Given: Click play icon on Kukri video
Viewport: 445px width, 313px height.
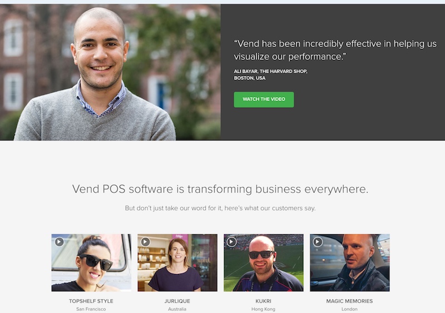Looking at the screenshot, I should click(x=231, y=242).
